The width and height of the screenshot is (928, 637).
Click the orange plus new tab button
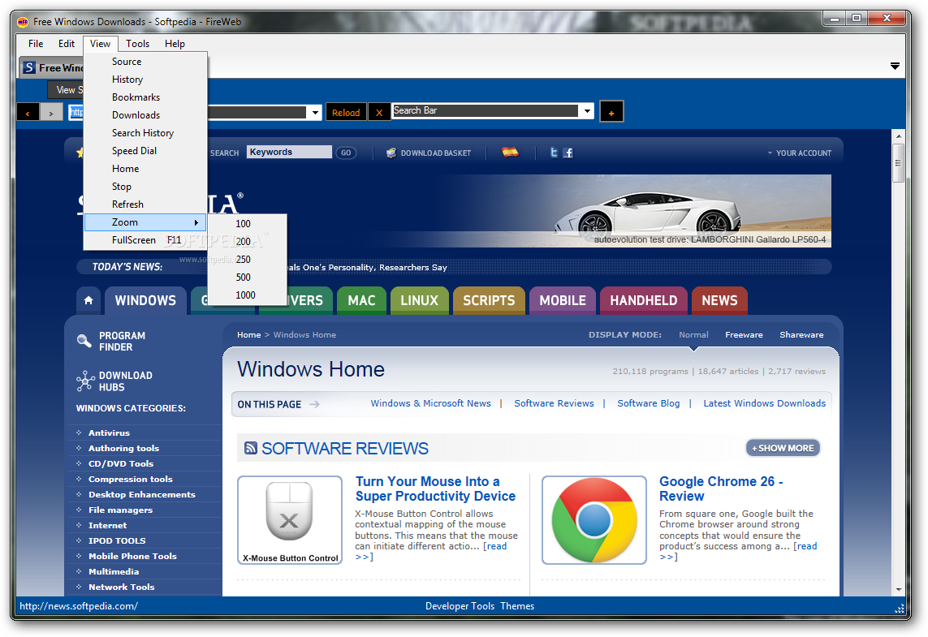[x=611, y=112]
